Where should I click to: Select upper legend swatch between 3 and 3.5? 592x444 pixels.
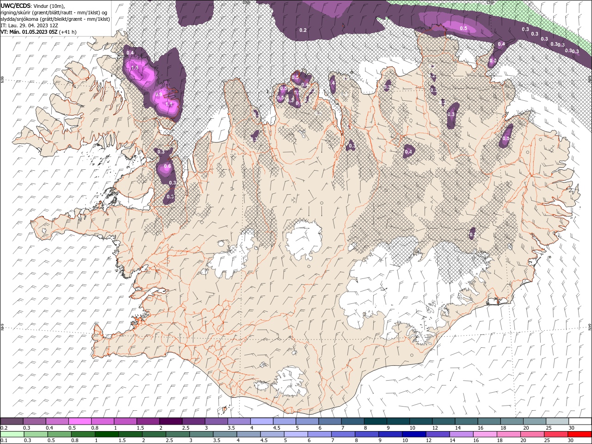pos(216,421)
